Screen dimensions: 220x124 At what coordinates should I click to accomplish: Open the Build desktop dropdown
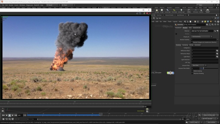[53, 5]
